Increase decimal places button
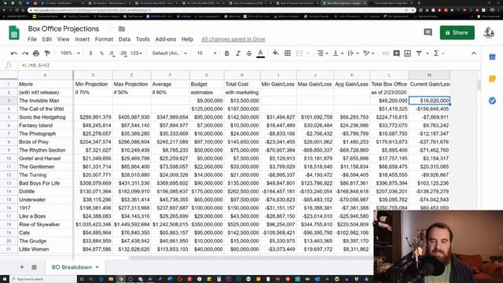Image resolution: width=503 pixels, height=283 pixels. click(x=123, y=53)
